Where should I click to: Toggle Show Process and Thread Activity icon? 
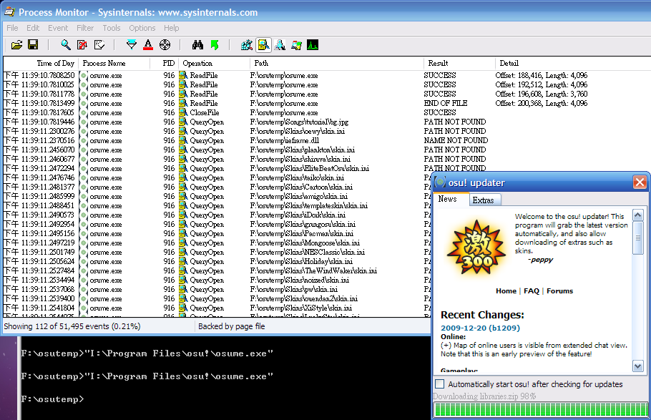click(x=296, y=45)
